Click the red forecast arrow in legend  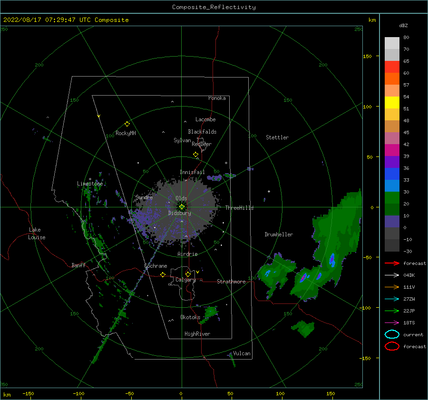[x=392, y=263]
